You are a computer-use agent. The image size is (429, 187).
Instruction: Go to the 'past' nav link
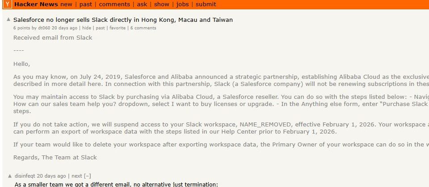tap(86, 4)
